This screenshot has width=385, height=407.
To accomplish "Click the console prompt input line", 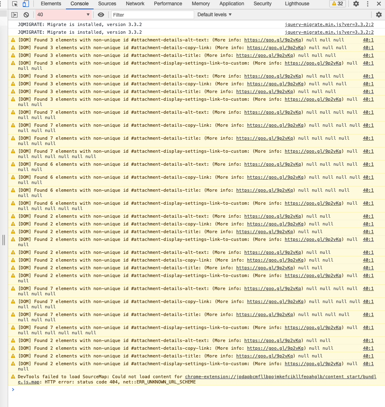I will (x=195, y=390).
